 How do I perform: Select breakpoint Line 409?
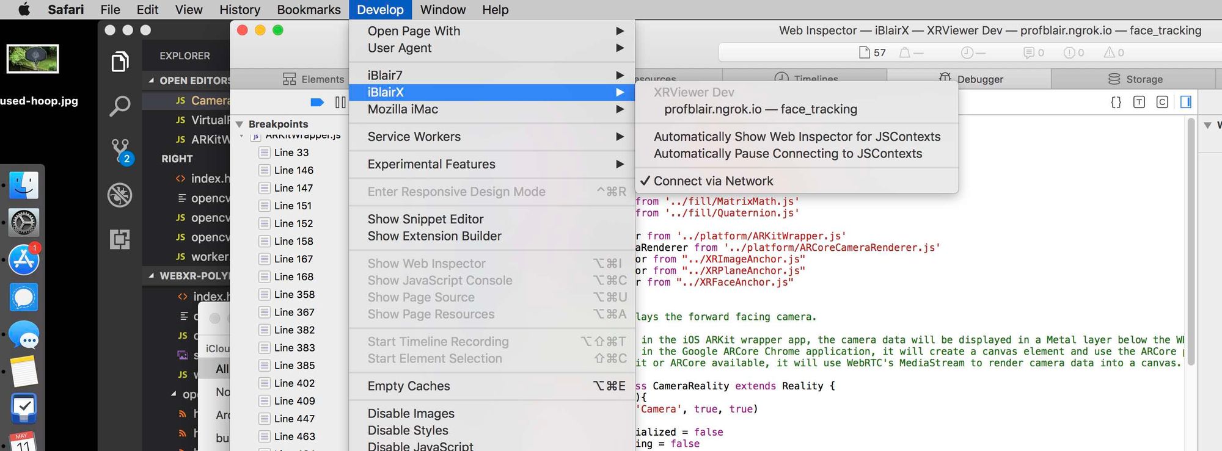tap(294, 401)
